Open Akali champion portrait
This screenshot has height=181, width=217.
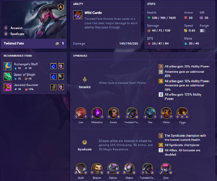click(81, 169)
